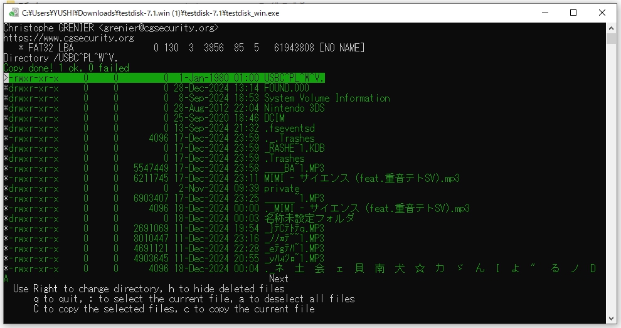Select the private directory entry
Screen dimensions: 621x328
[282, 188]
